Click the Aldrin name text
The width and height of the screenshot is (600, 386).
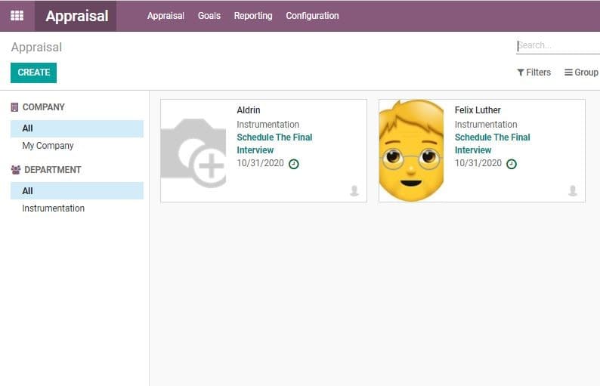coord(249,110)
